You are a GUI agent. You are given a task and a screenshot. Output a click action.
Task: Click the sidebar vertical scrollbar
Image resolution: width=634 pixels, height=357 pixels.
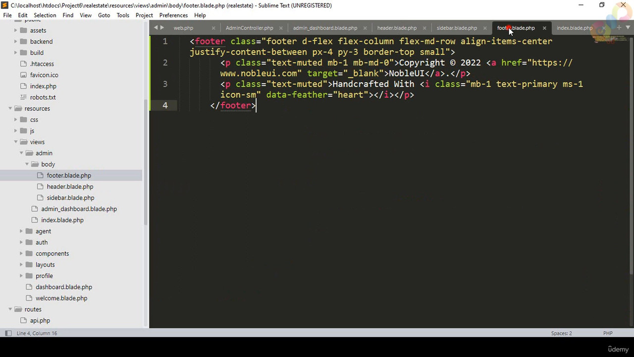(145, 161)
